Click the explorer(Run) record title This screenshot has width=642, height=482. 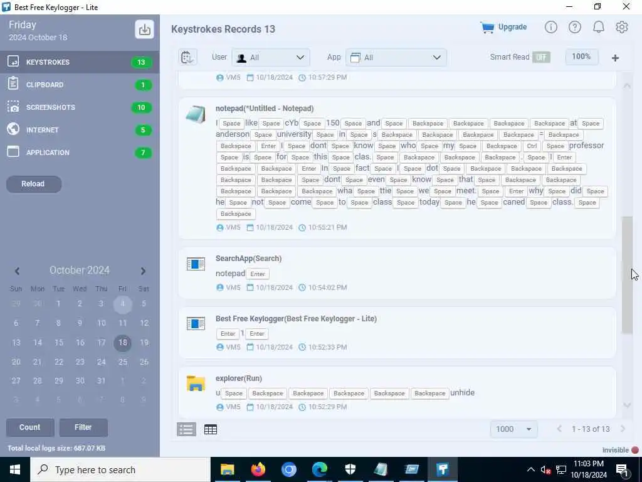point(239,378)
